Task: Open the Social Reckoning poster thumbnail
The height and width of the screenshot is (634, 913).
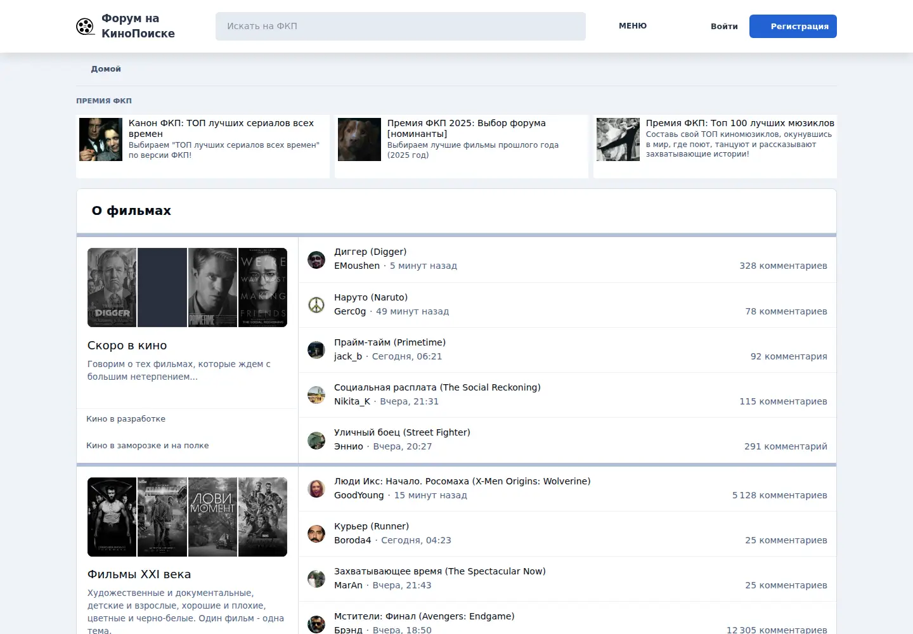Action: (262, 287)
